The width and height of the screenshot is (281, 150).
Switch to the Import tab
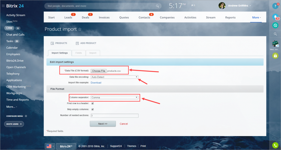93,53
